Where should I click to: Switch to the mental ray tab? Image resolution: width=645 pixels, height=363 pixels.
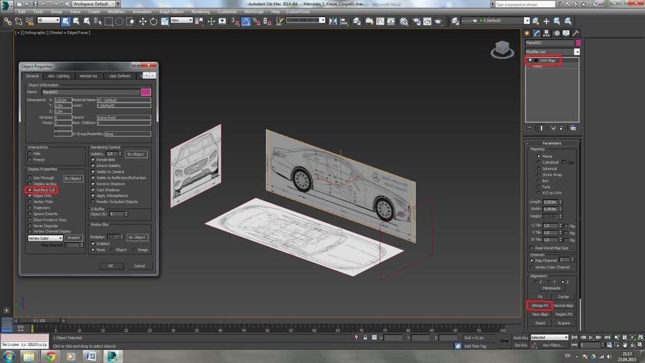pyautogui.click(x=88, y=76)
